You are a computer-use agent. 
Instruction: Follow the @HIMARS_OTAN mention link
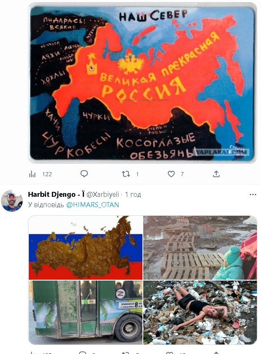tap(93, 205)
